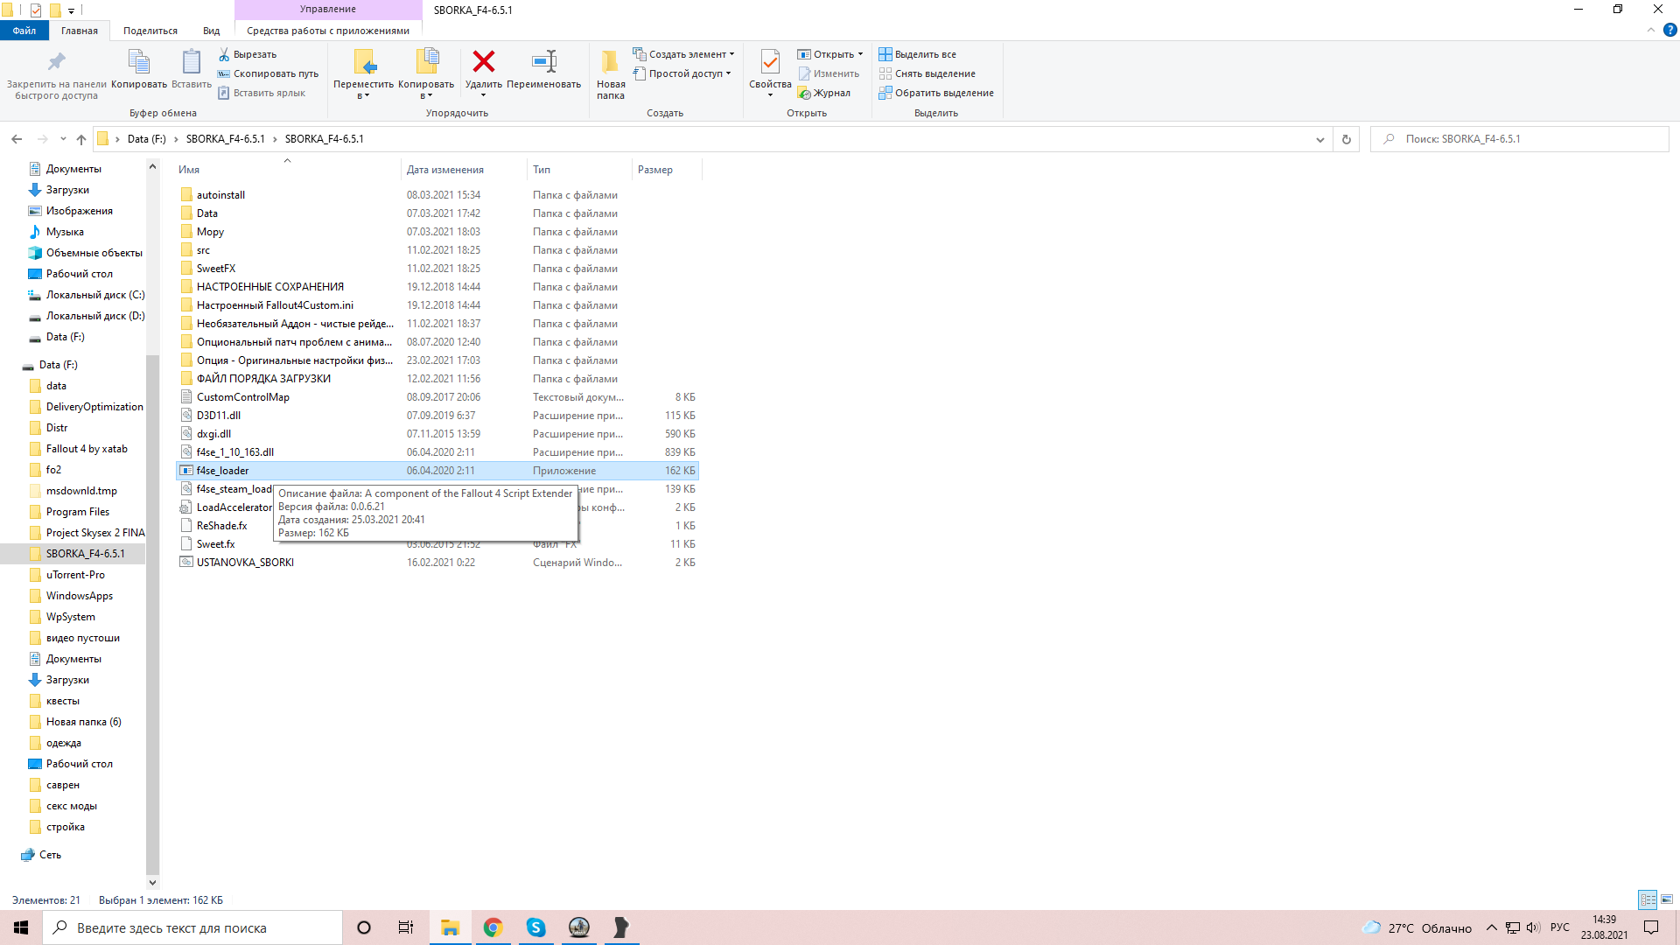Image resolution: width=1680 pixels, height=945 pixels.
Task: Click the Новая папка new folder icon
Action: [610, 62]
